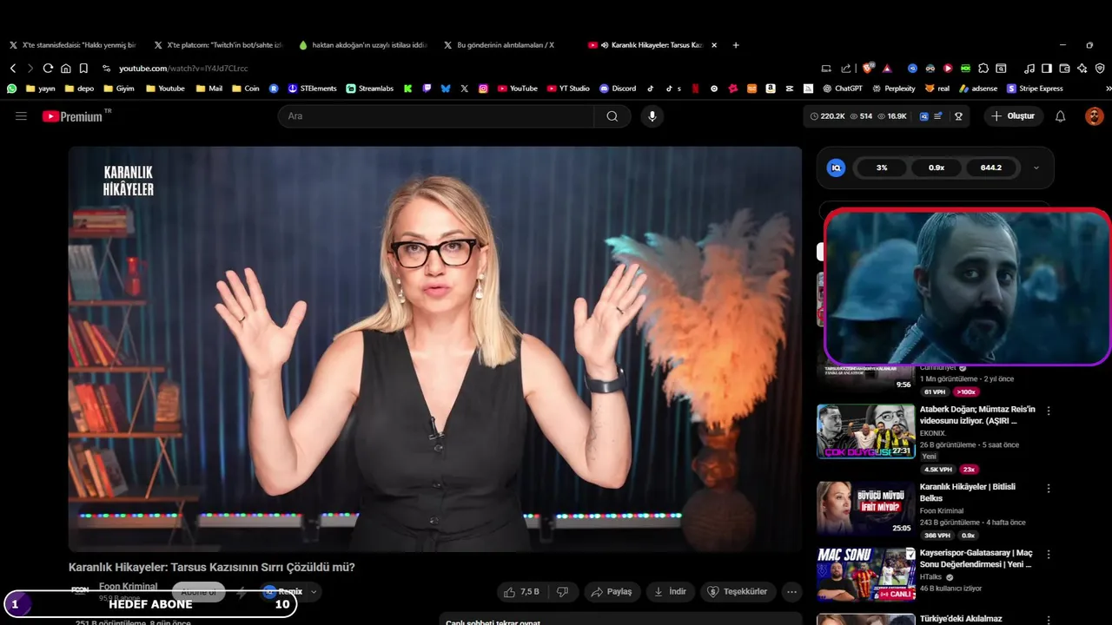Image resolution: width=1112 pixels, height=625 pixels.
Task: Open the Amazon bookmark icon
Action: pyautogui.click(x=771, y=88)
